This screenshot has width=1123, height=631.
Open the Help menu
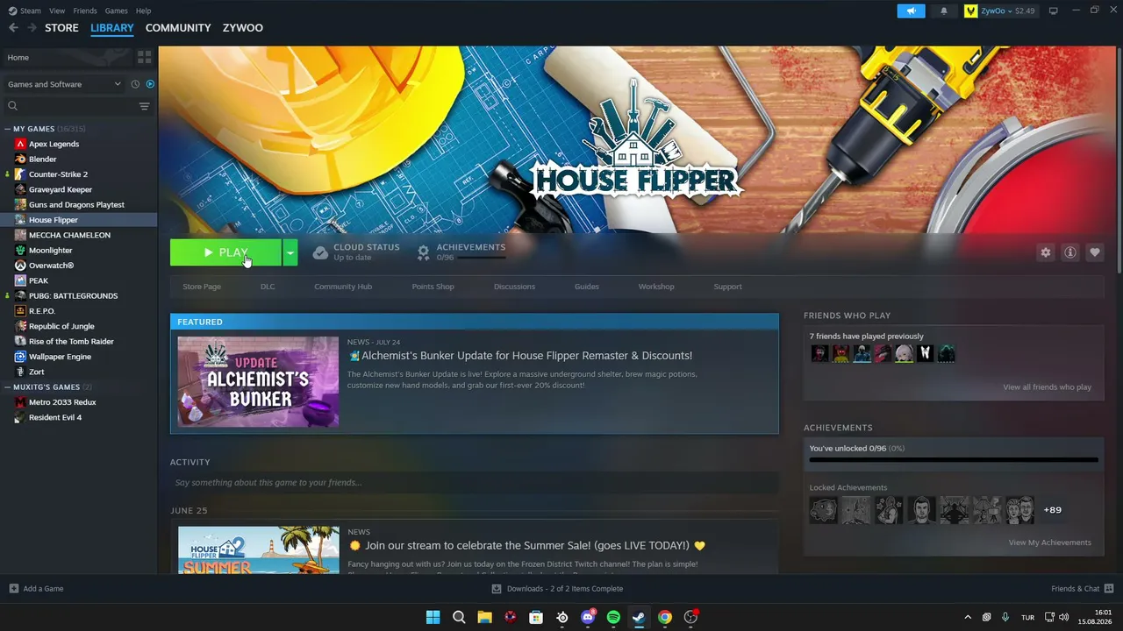pyautogui.click(x=144, y=11)
